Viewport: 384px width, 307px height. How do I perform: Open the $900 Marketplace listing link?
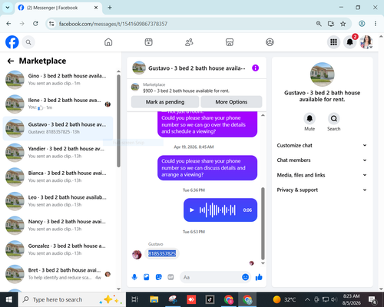click(x=186, y=91)
